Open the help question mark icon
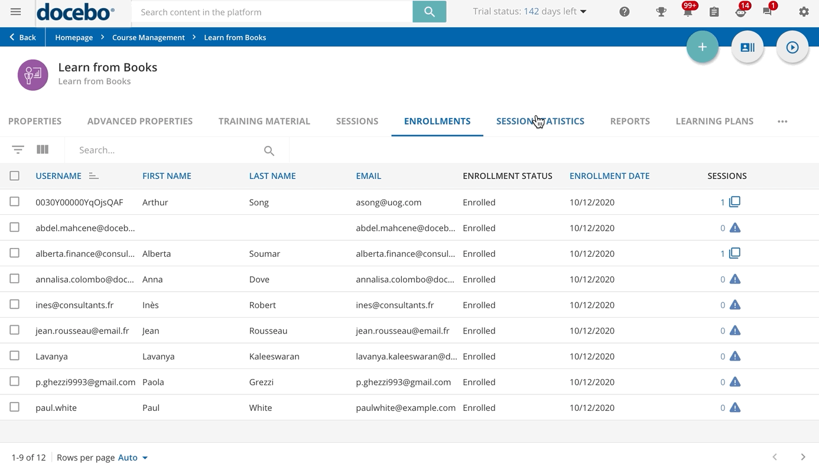Image resolution: width=819 pixels, height=467 pixels. click(624, 12)
